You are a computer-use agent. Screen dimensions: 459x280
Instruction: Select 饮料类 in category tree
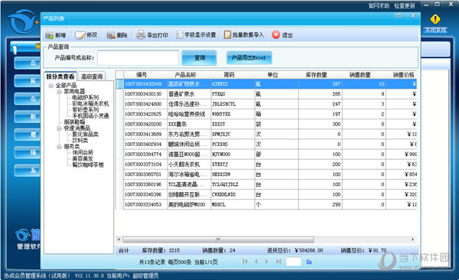tap(80, 141)
